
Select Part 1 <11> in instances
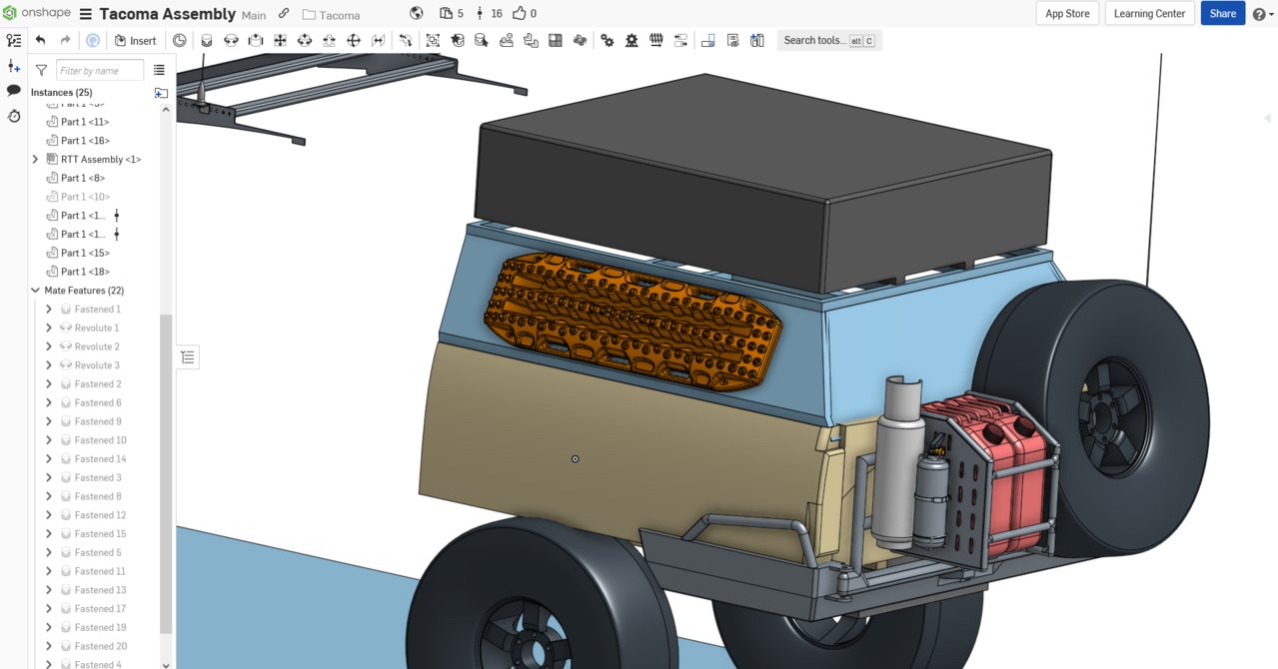tap(85, 122)
